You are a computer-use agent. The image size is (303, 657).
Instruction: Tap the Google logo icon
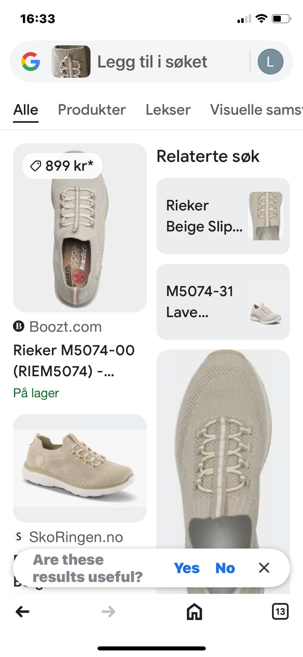31,62
